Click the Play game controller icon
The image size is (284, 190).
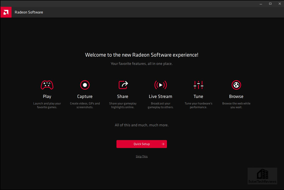pyautogui.click(x=47, y=85)
